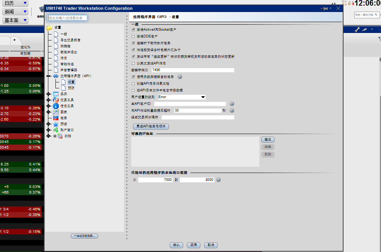Select 导出交易报告 in settings tree
The height and width of the screenshot is (252, 381).
(x=70, y=40)
